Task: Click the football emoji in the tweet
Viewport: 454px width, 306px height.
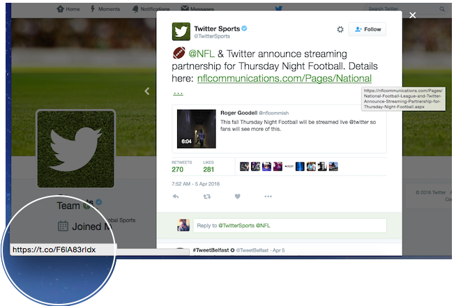Action: (179, 53)
